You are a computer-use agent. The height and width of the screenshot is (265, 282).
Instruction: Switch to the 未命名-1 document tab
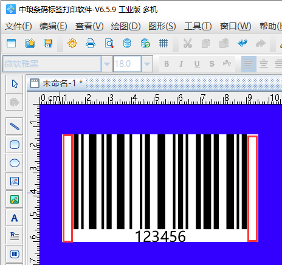point(57,83)
